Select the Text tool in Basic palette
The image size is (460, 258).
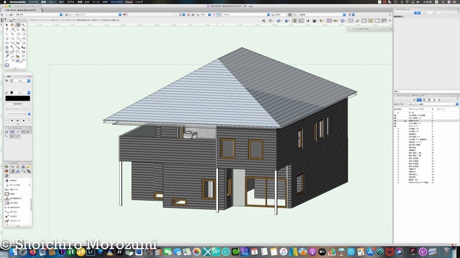pyautogui.click(x=7, y=29)
